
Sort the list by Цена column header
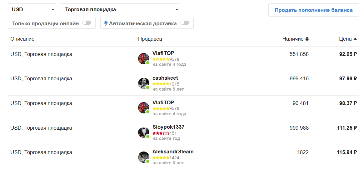point(346,39)
